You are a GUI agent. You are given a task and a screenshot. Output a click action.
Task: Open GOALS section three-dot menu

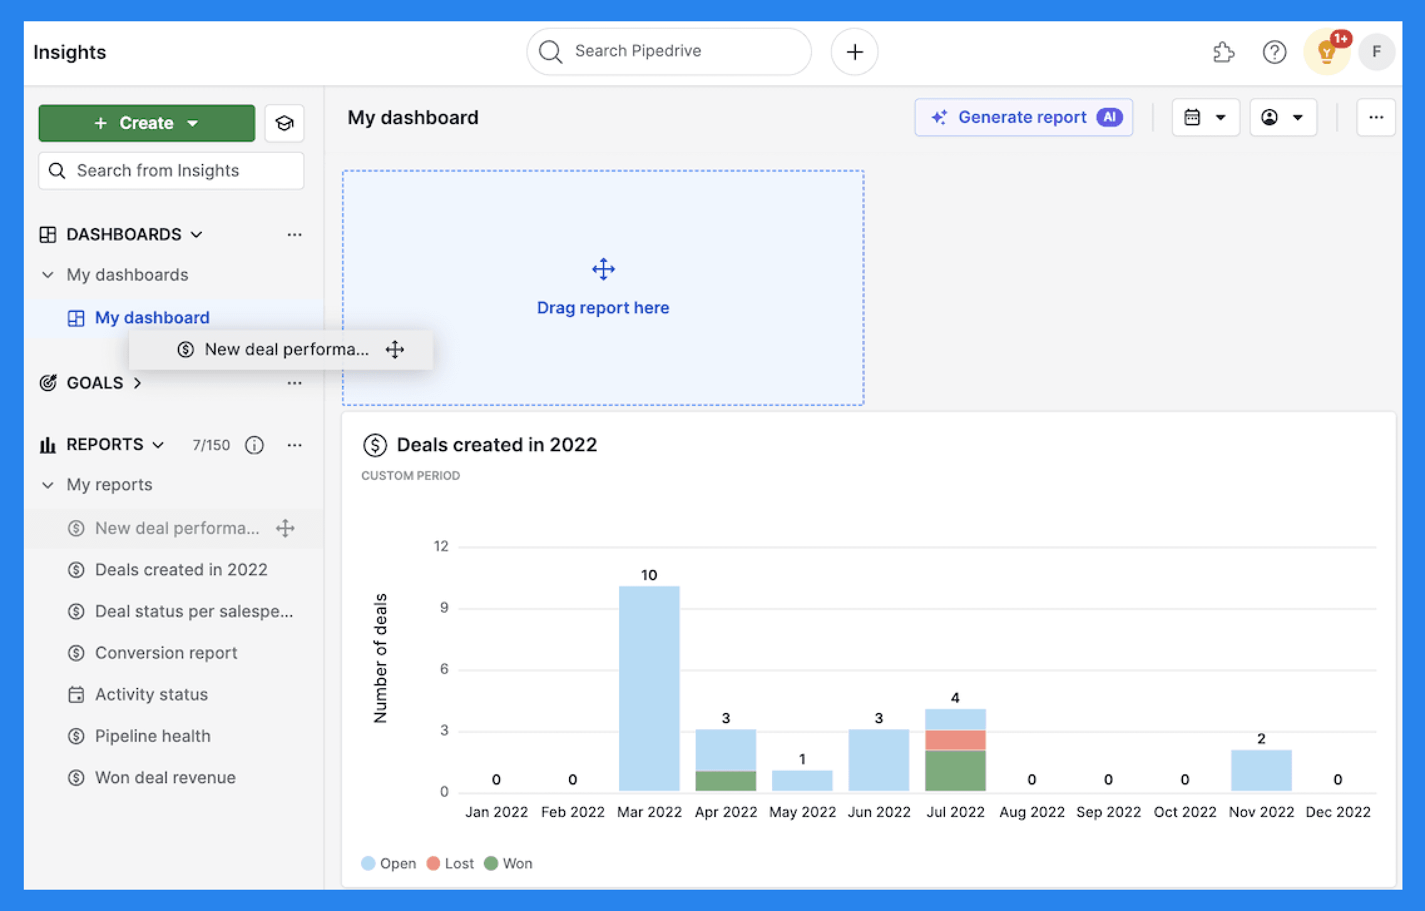click(295, 383)
